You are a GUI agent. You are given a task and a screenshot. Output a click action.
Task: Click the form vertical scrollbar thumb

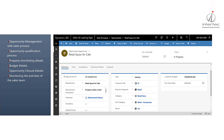[211, 83]
